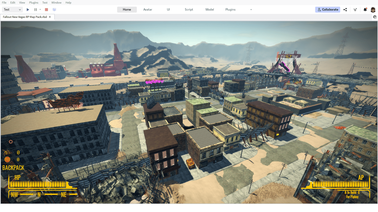Screen dimensions: 378x212
Task: Open the Share icon beside Collaborate
Action: 345,10
